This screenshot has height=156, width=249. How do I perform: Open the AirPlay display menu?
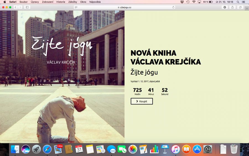[199, 2]
